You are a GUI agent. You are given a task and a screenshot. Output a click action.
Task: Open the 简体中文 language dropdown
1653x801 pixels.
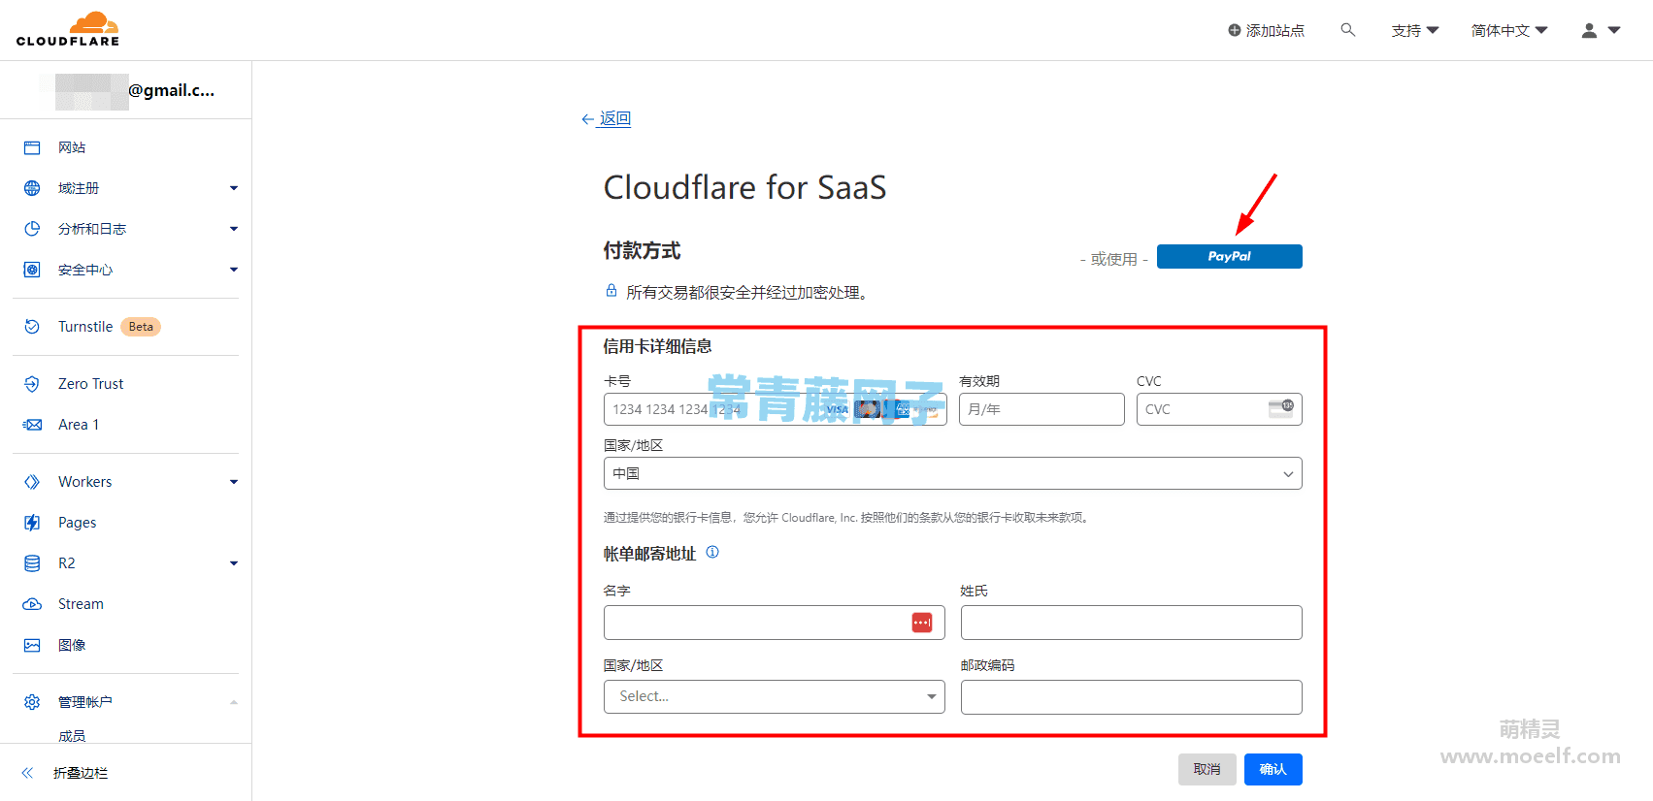click(1509, 30)
